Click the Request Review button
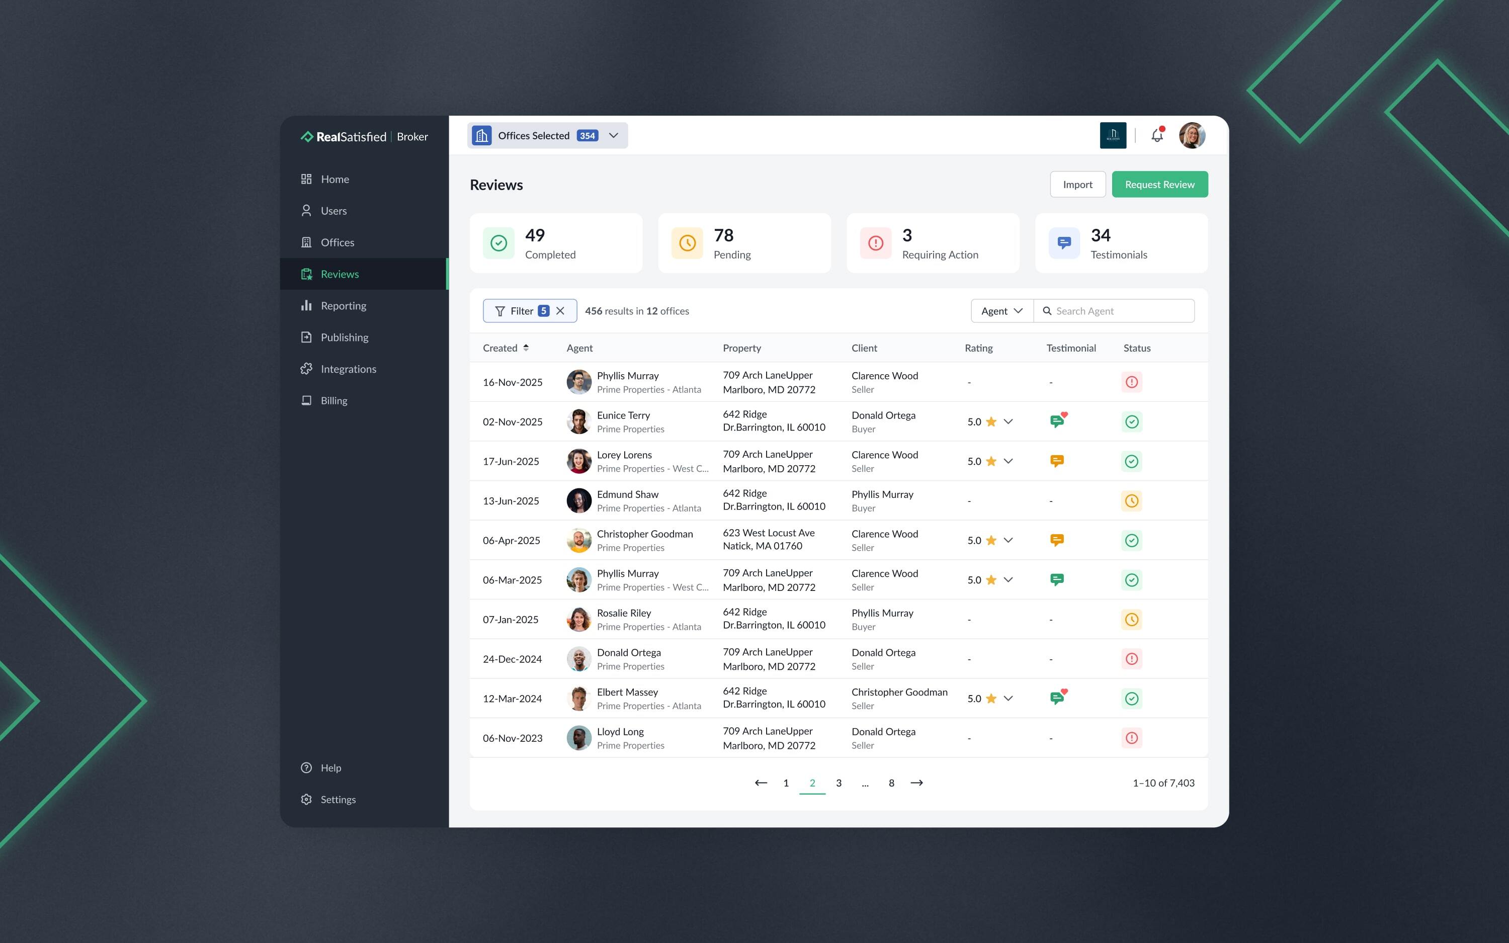 pyautogui.click(x=1159, y=184)
